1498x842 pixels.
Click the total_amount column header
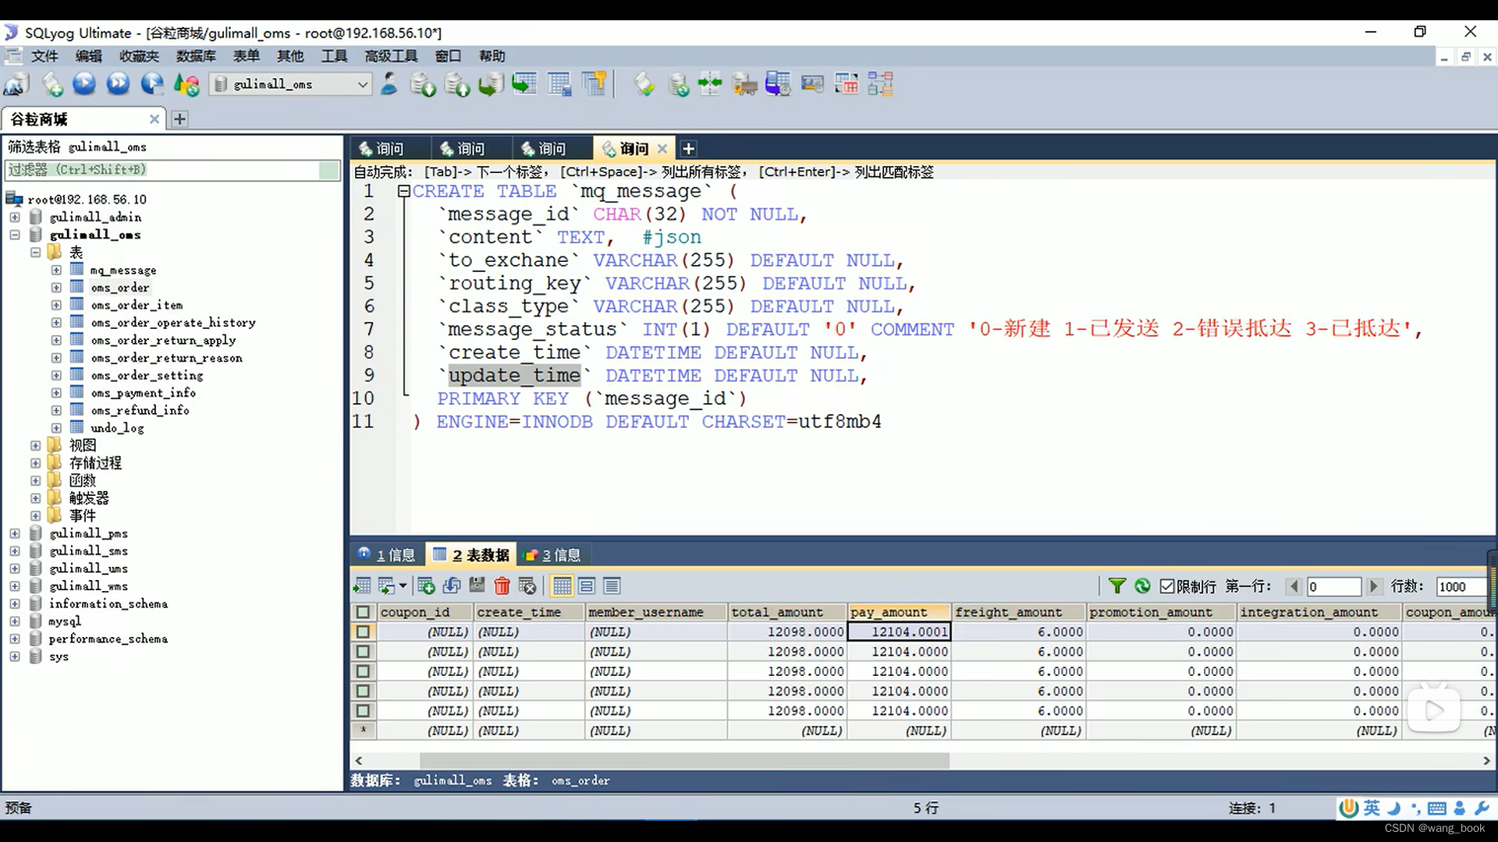(x=786, y=612)
